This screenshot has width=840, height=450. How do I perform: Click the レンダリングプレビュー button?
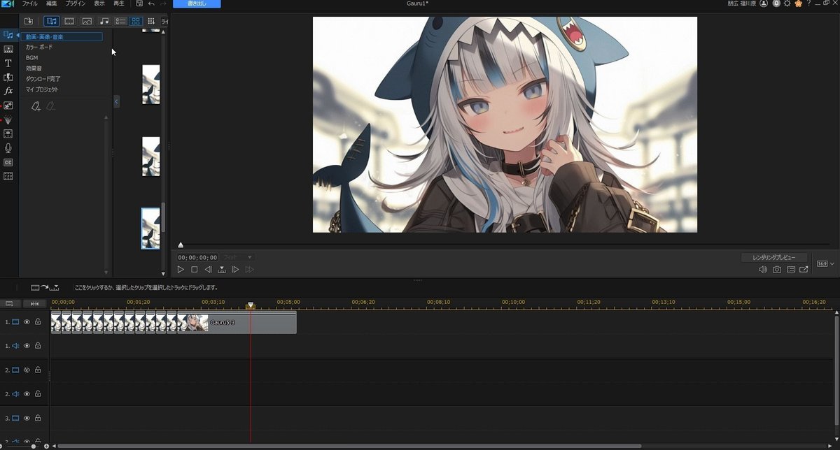pos(774,258)
